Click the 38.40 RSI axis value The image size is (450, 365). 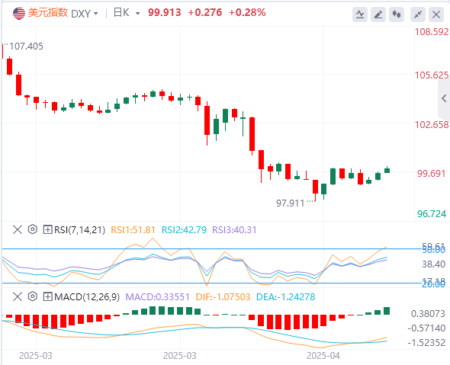(433, 264)
